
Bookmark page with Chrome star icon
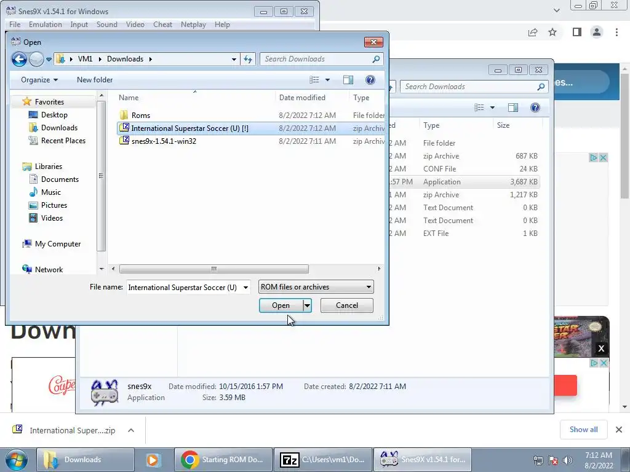pos(552,32)
